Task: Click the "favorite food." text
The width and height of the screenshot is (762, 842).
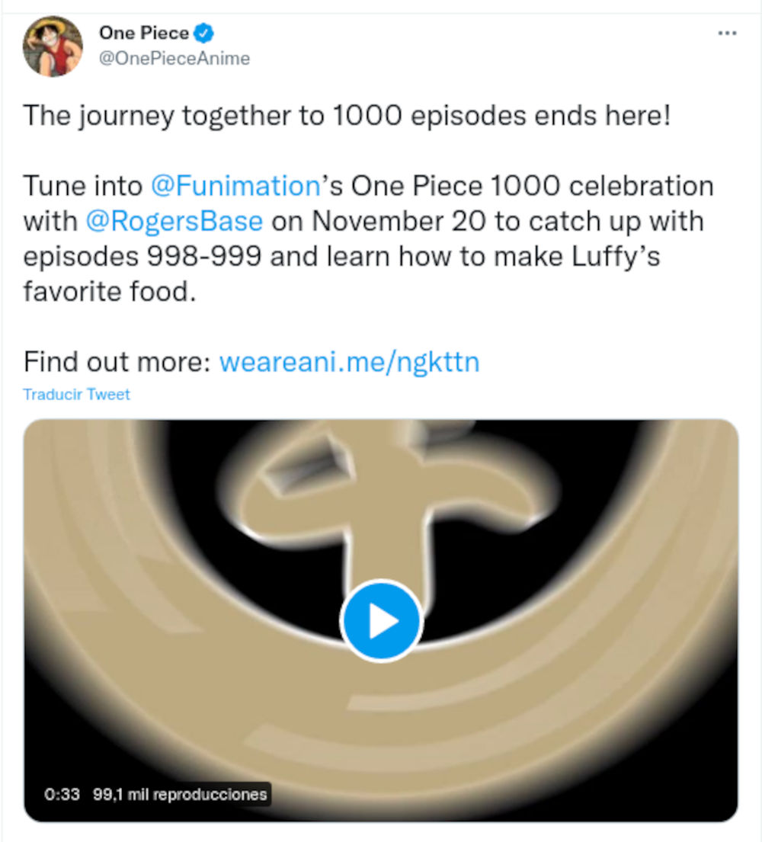Action: pos(110,291)
